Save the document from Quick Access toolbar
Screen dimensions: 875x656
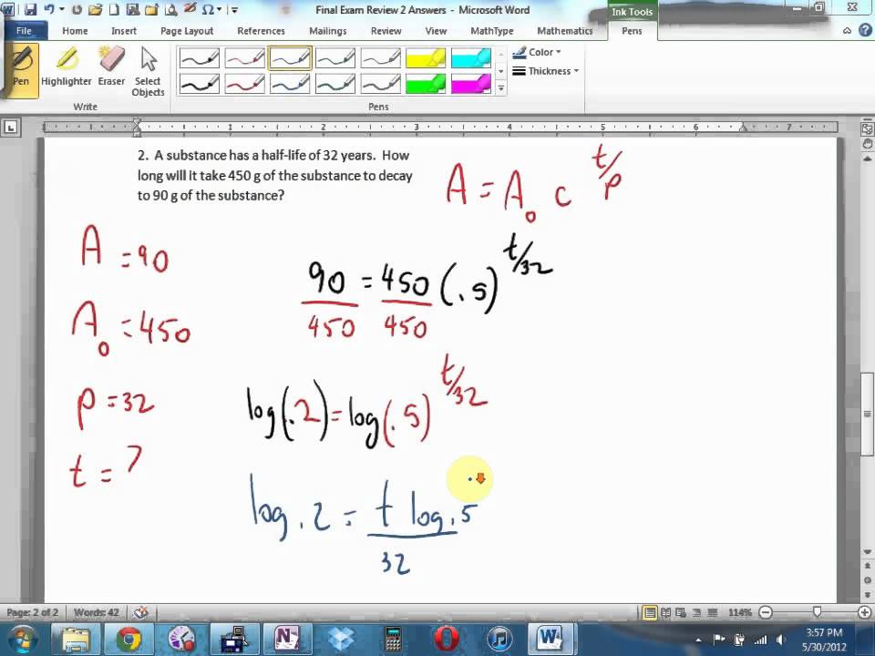30,9
